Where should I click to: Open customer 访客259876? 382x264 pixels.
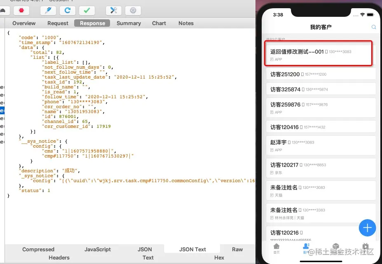pos(321,108)
